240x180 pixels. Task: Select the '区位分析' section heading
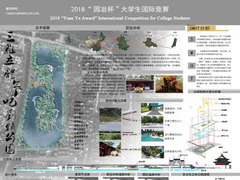coord(133,28)
